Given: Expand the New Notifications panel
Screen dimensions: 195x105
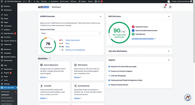Looking at the screenshot, I should (169, 51).
